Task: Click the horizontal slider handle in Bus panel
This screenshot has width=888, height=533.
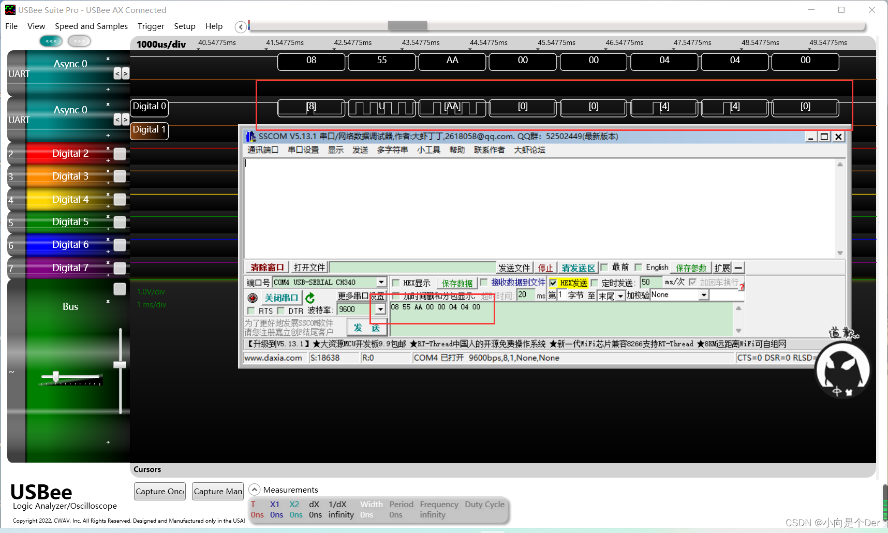Action: coord(55,377)
